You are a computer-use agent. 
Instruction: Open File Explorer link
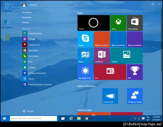[27, 12]
